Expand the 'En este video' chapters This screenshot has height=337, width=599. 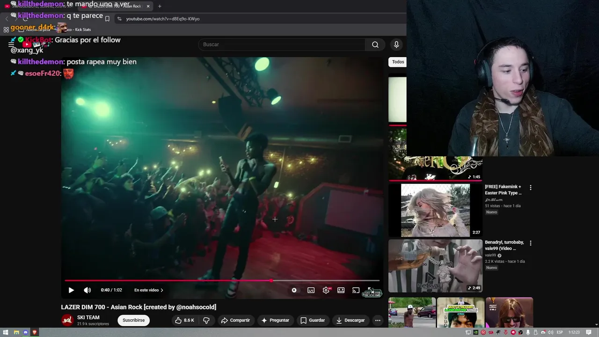click(148, 290)
